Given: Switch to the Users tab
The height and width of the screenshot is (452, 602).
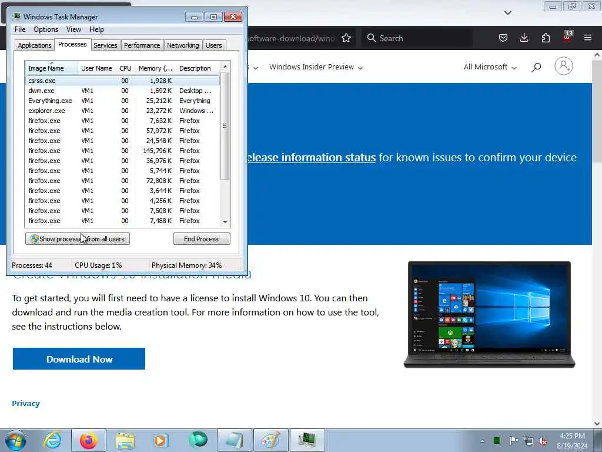Looking at the screenshot, I should click(214, 45).
